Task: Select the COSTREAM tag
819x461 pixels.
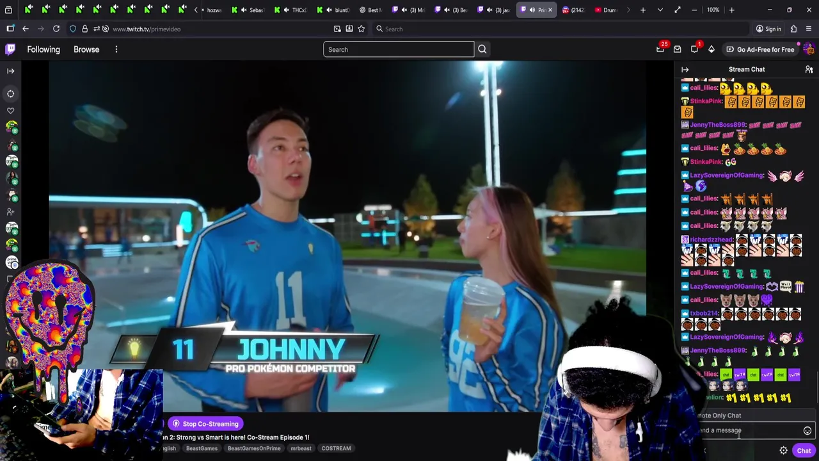Action: (x=336, y=448)
